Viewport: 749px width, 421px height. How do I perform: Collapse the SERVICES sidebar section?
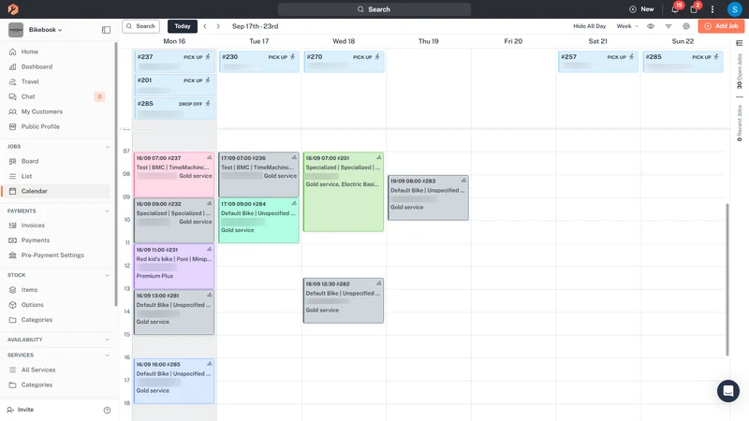click(107, 356)
